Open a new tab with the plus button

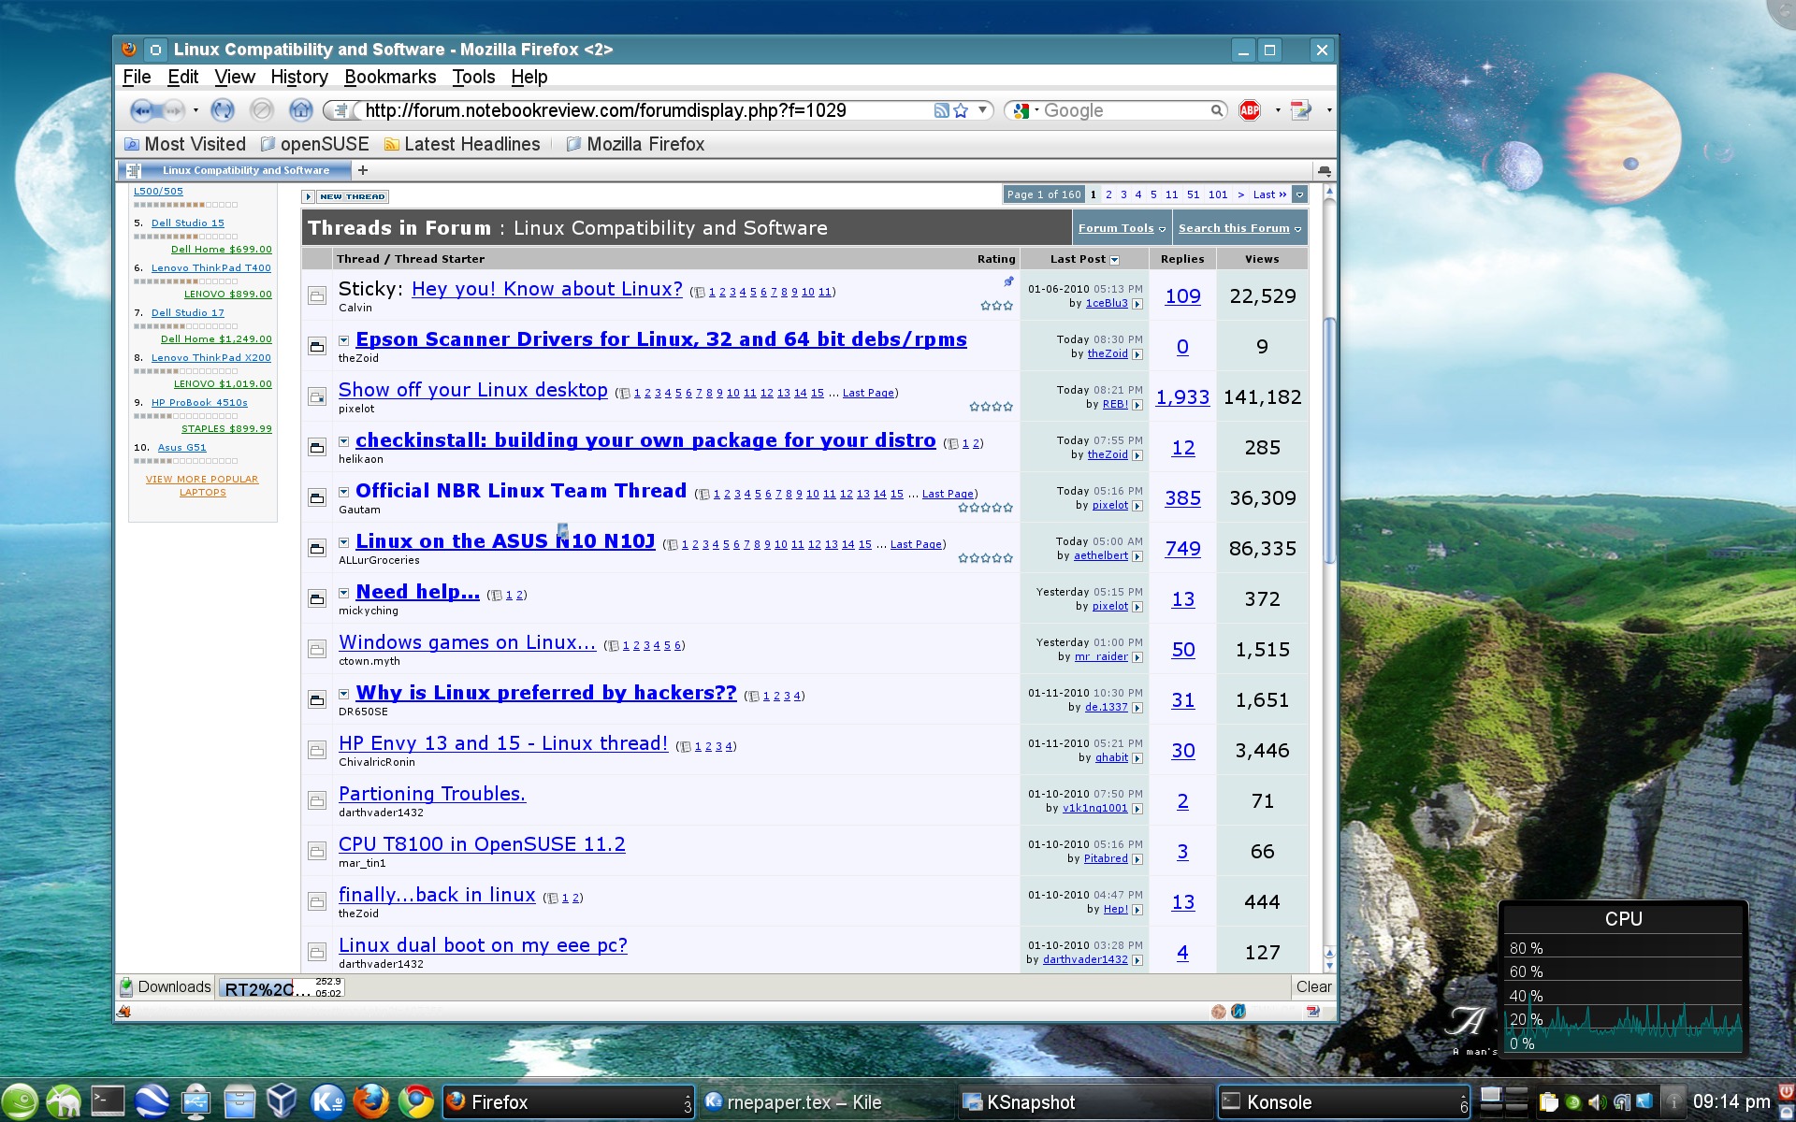click(363, 170)
